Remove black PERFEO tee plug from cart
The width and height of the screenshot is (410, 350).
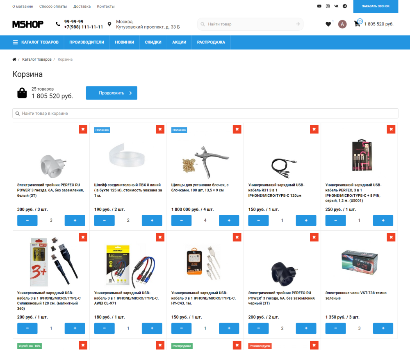(x=314, y=237)
